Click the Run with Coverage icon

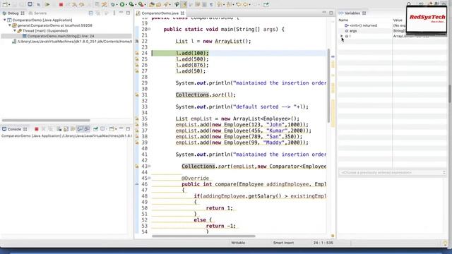tap(131, 4)
